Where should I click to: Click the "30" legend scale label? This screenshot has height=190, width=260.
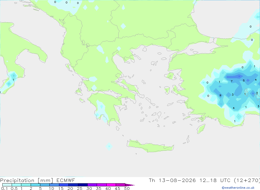pos(89,188)
